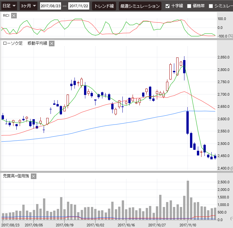
Task: Click the 売買高+信用残 panel title
Action: tap(16, 176)
